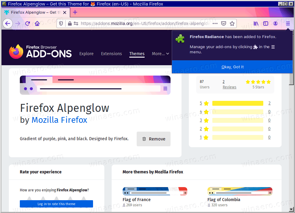Open page actions three-dot menu
The height and width of the screenshot is (213, 295).
click(215, 23)
